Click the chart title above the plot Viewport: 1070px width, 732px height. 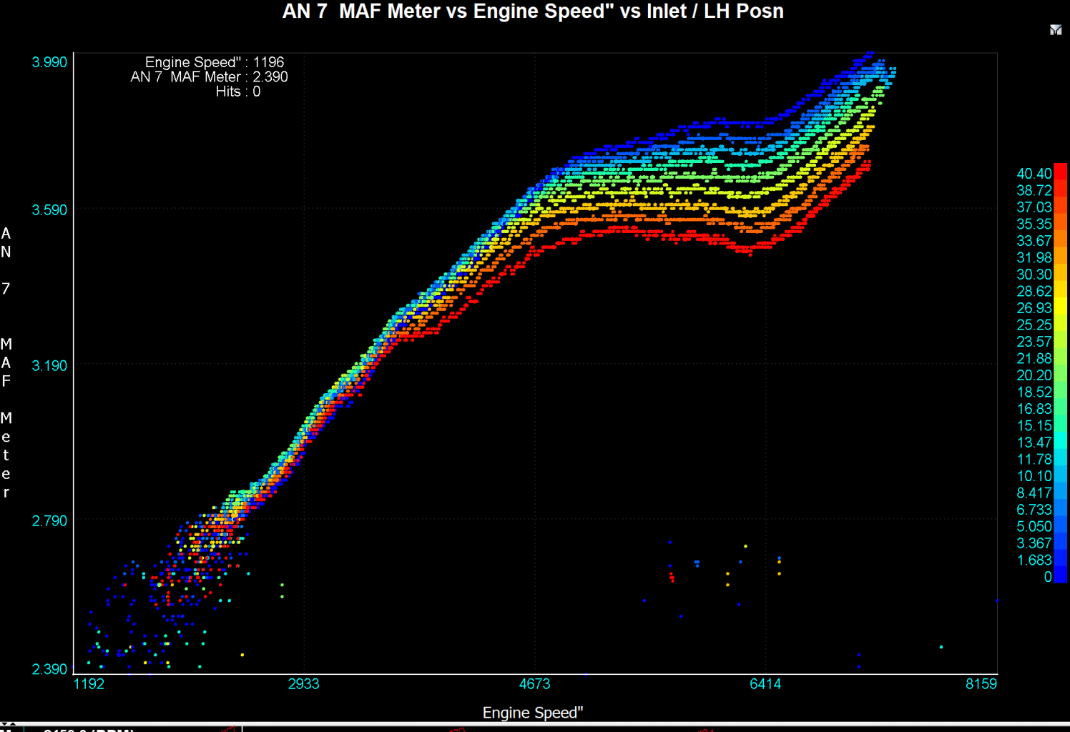533,11
